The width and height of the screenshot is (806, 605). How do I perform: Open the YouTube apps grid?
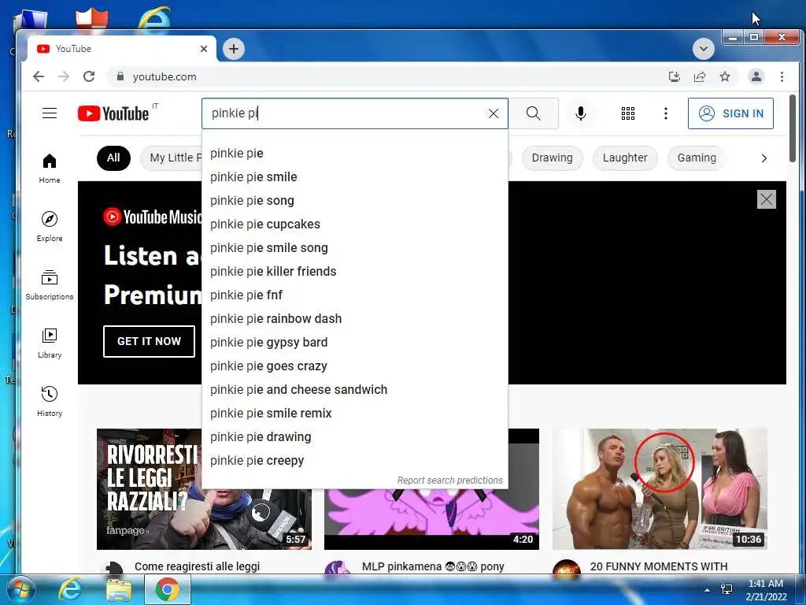pyautogui.click(x=627, y=113)
